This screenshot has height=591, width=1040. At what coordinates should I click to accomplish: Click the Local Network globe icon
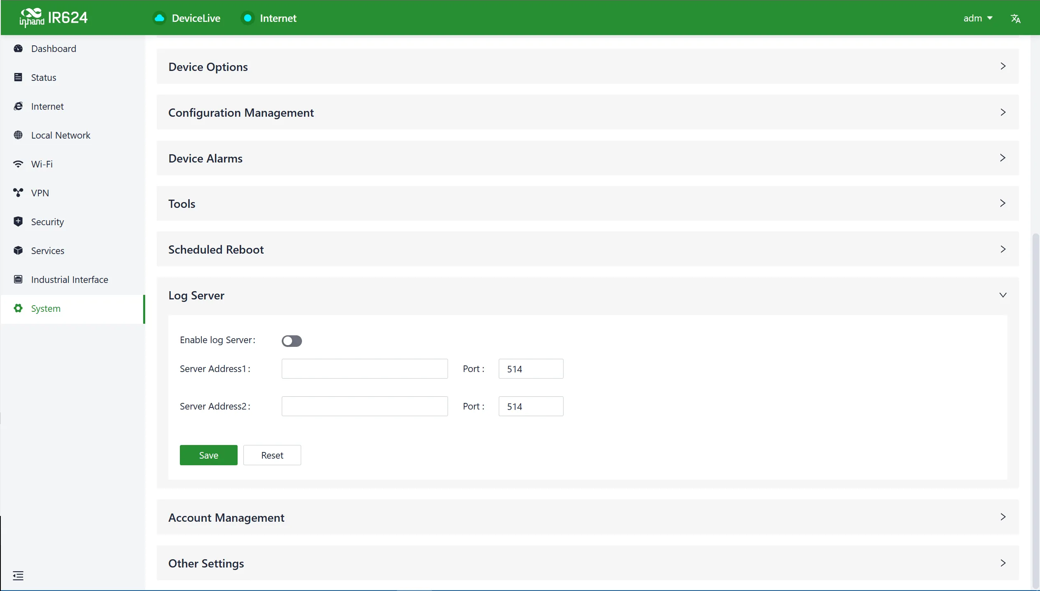tap(18, 135)
